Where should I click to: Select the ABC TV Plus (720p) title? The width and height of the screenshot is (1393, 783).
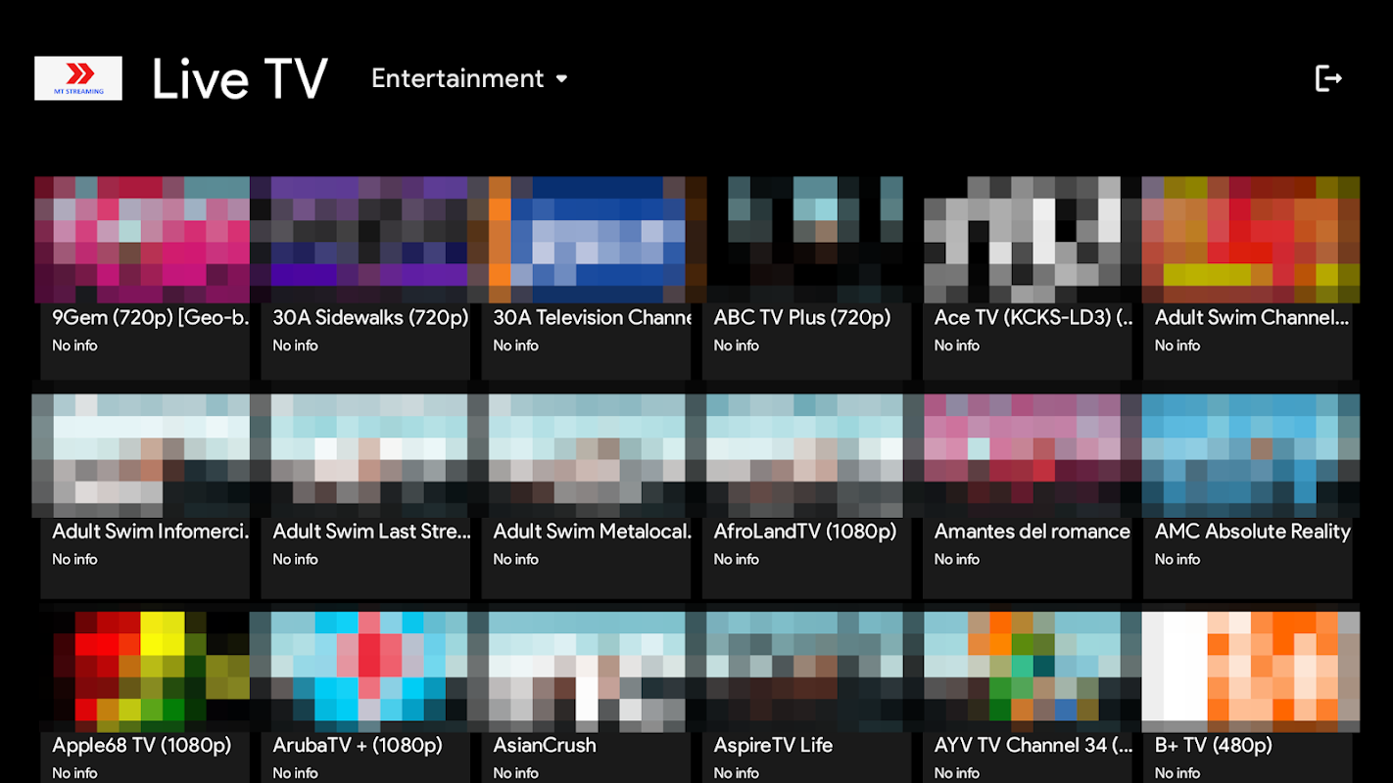click(802, 317)
